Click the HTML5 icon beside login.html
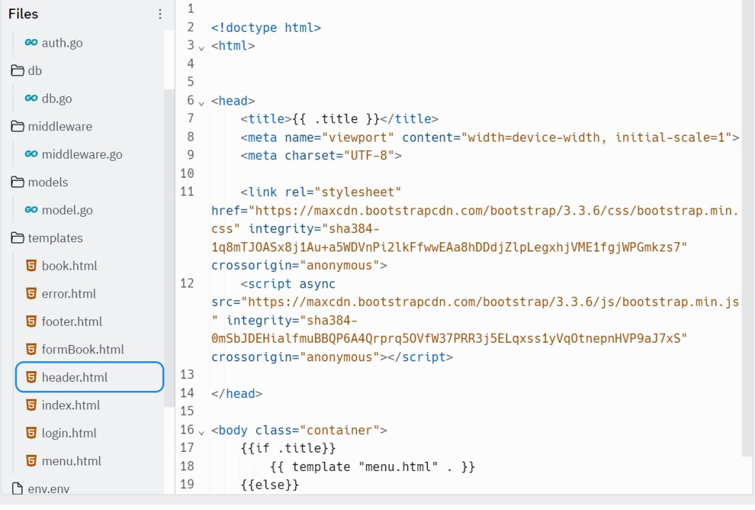The width and height of the screenshot is (755, 510). point(31,433)
